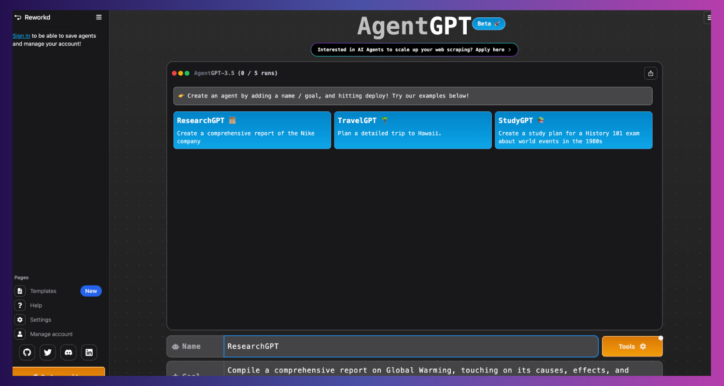Select the StudyGPT example card
The height and width of the screenshot is (386, 724).
click(573, 130)
